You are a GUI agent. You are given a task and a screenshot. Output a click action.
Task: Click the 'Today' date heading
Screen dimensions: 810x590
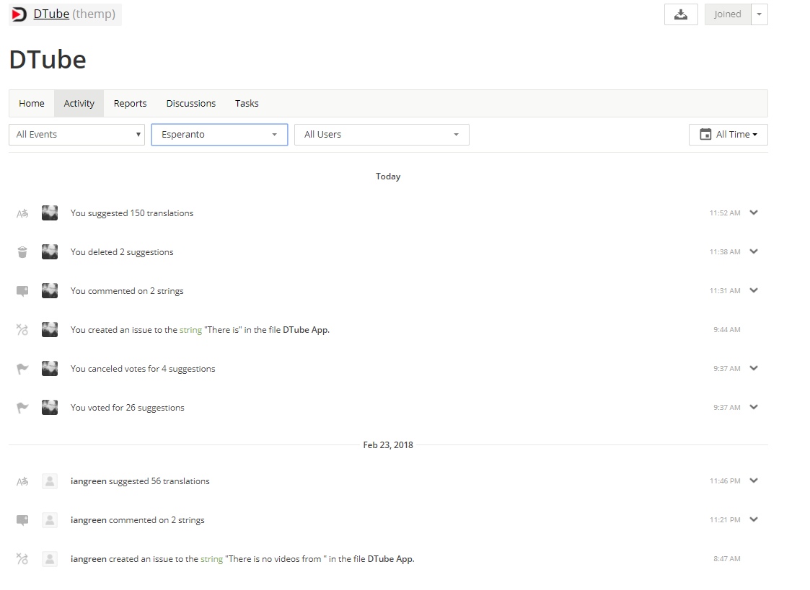coord(388,176)
